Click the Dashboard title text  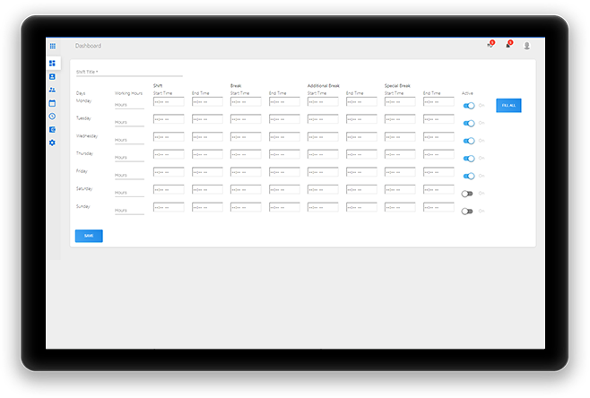[88, 46]
